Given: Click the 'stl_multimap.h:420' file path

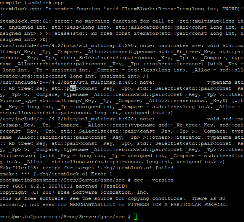Looking at the screenshot, I should [x=105, y=119].
